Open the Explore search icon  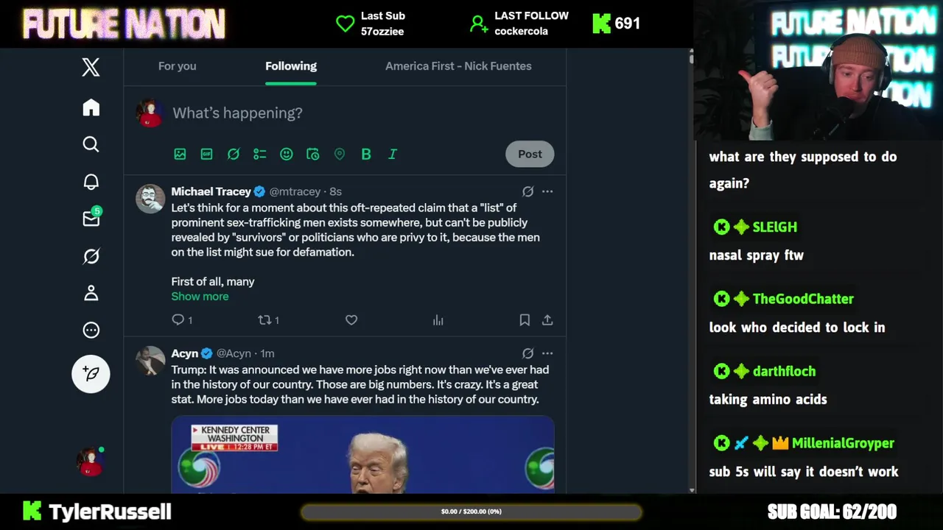click(91, 144)
